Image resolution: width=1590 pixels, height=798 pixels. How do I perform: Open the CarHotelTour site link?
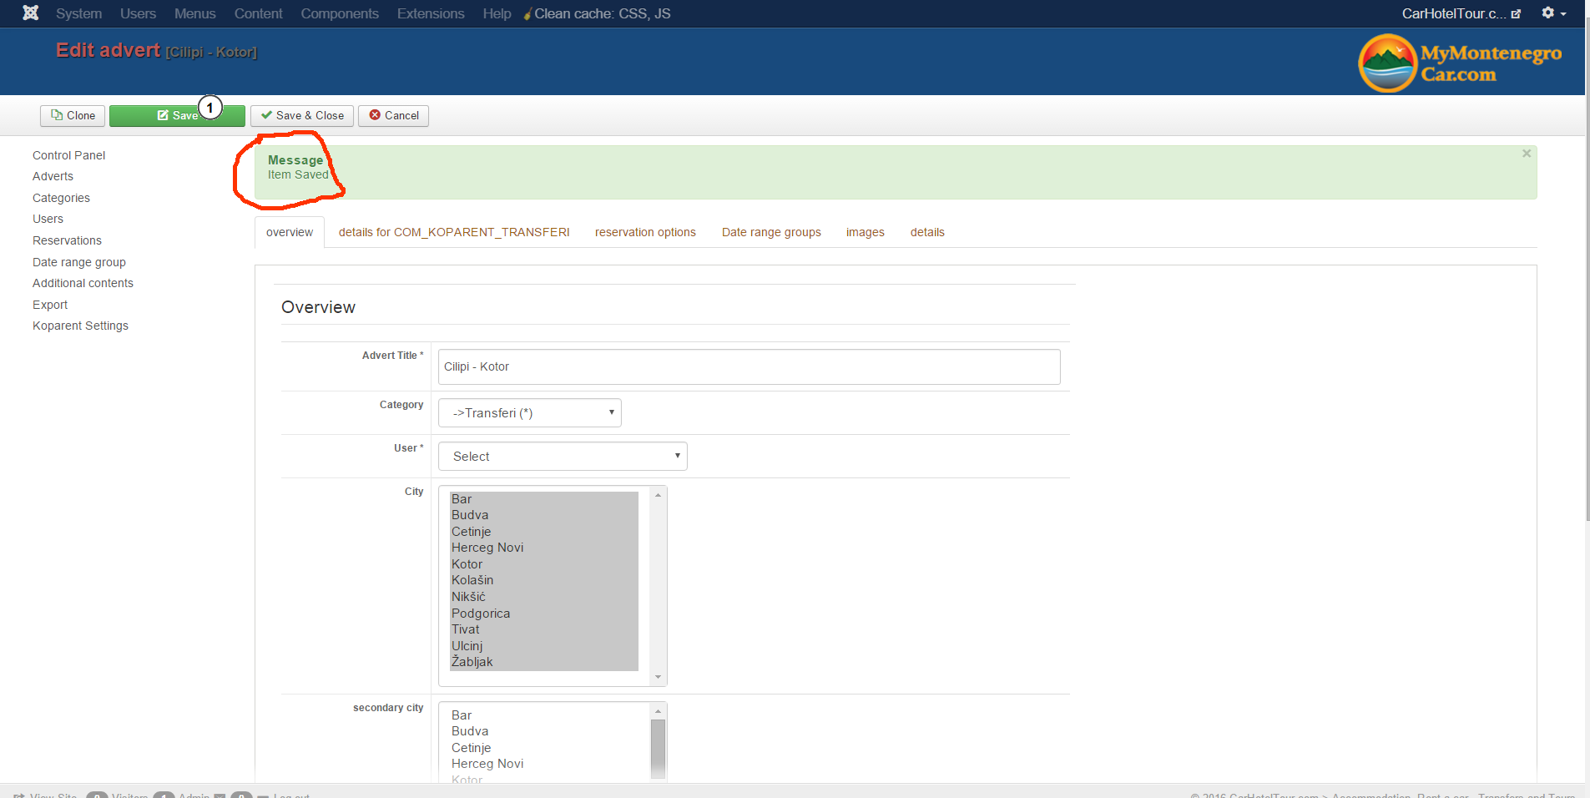click(1461, 13)
